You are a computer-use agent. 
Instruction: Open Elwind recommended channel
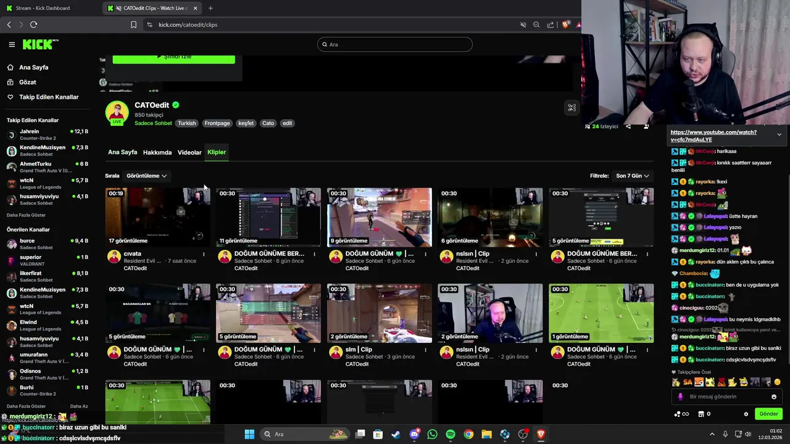[x=48, y=325]
